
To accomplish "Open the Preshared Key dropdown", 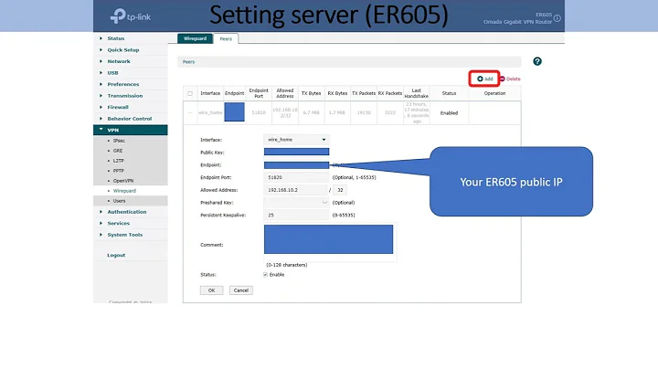I will click(x=296, y=203).
